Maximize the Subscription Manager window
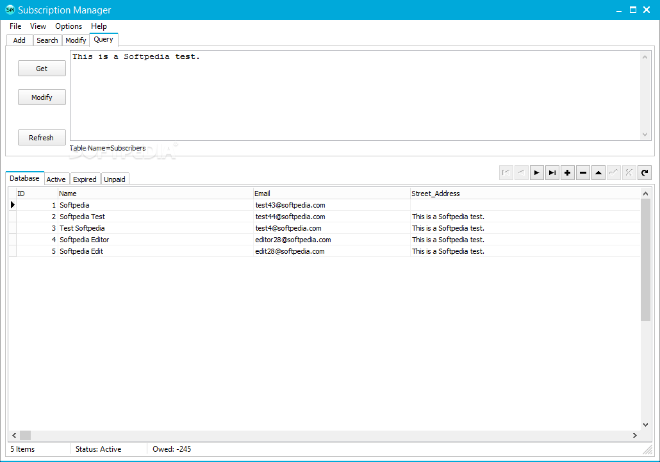Screen dimensions: 660x462 click(x=632, y=10)
